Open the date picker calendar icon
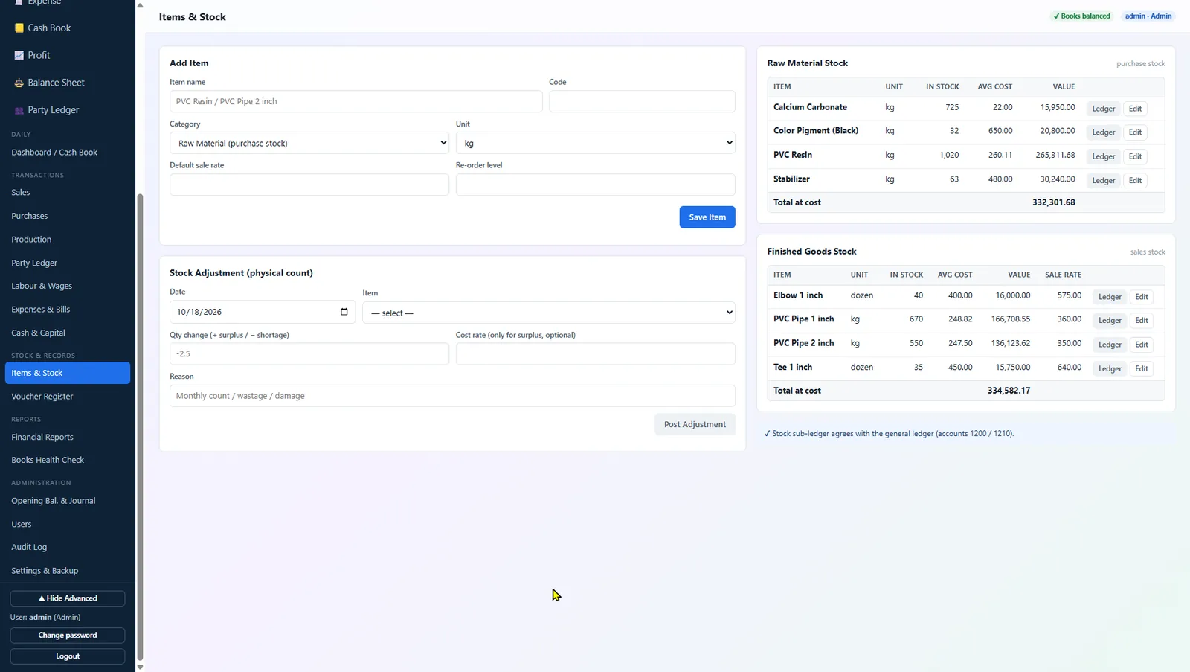This screenshot has width=1190, height=672. point(344,312)
